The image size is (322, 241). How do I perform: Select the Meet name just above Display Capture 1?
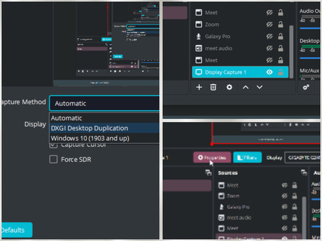coord(211,60)
